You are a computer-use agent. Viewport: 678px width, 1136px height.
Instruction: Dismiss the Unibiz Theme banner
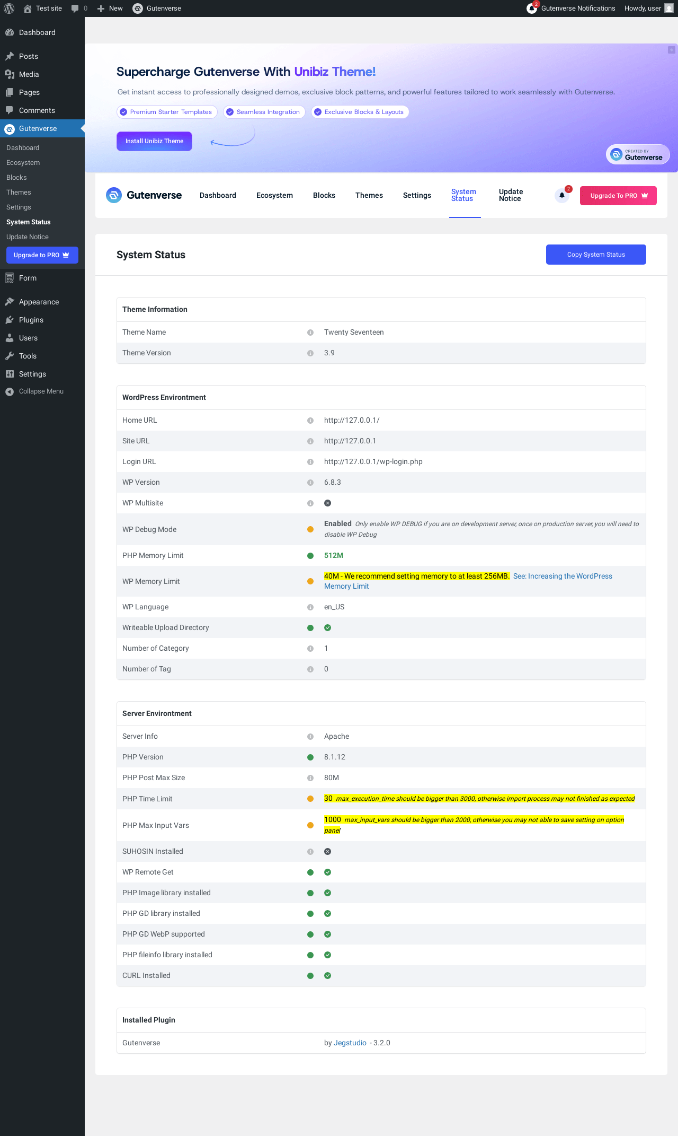tap(671, 50)
